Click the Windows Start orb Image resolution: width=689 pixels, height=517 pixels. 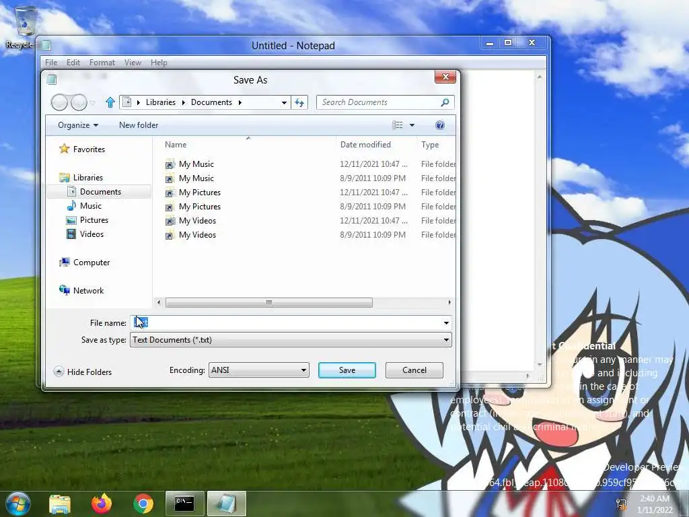(x=18, y=504)
